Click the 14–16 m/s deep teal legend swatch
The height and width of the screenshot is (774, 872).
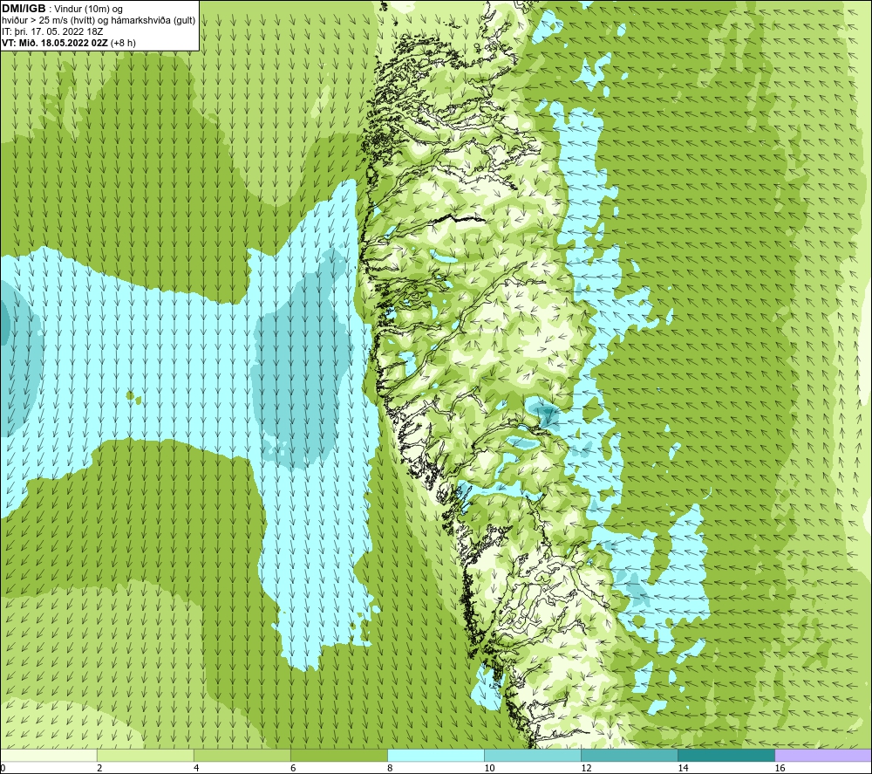[x=726, y=755]
